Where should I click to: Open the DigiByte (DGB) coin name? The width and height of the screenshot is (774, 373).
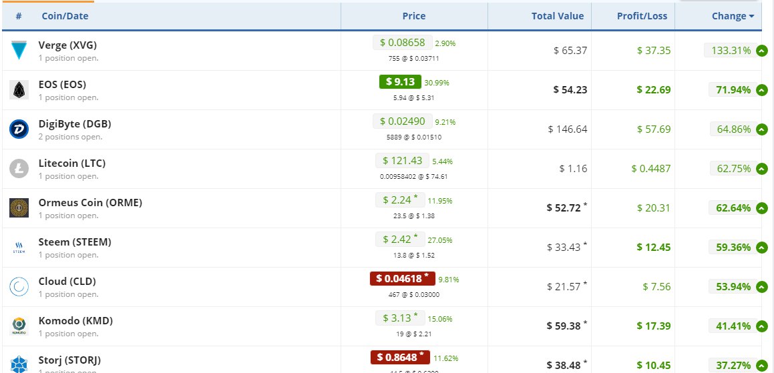(x=75, y=124)
